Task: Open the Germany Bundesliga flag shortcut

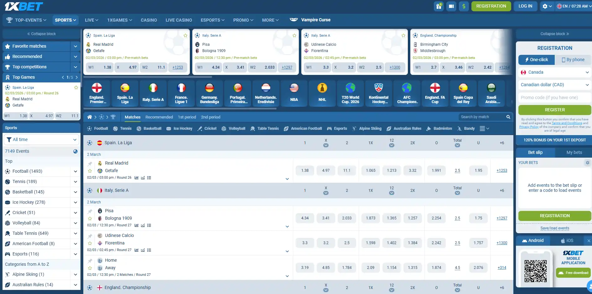Action: click(210, 93)
